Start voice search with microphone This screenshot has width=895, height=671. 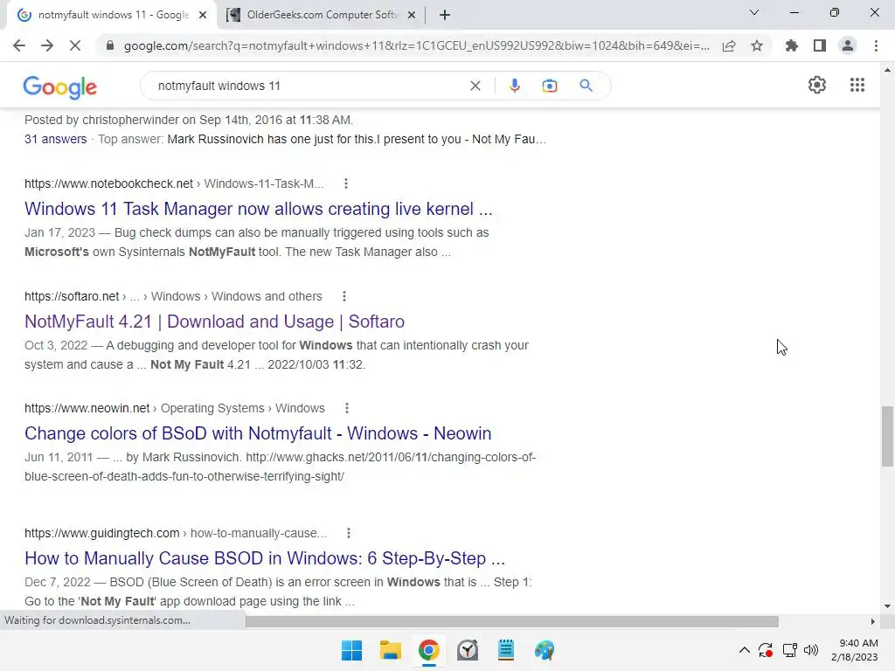514,86
